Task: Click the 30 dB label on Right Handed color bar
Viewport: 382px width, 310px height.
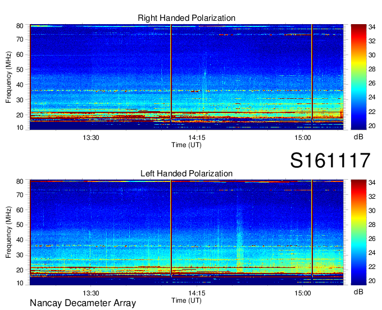Action: coord(372,55)
